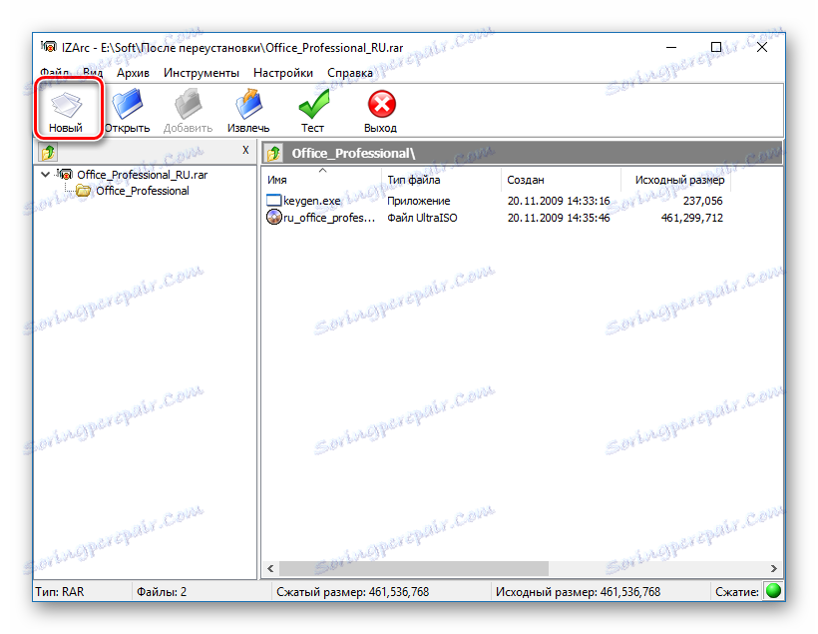Sort by Создан column header

point(561,179)
